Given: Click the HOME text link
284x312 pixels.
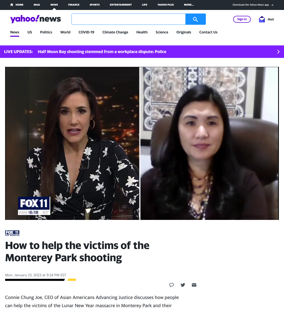Looking at the screenshot, I should pyautogui.click(x=19, y=5).
